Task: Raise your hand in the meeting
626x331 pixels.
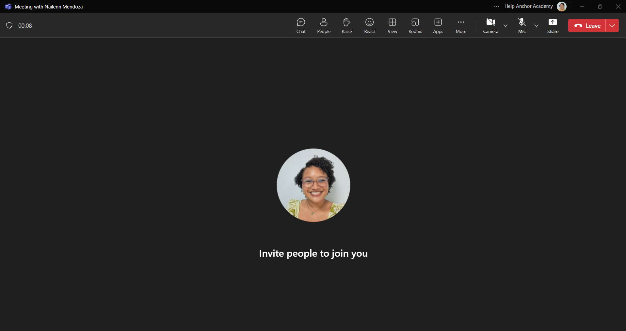Action: click(x=346, y=26)
